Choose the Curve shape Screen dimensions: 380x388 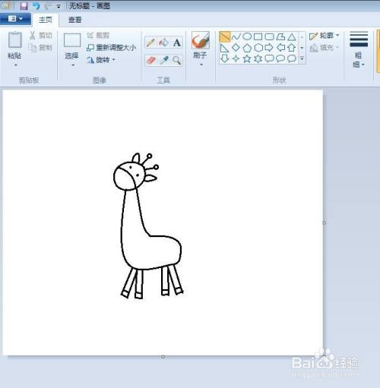coord(236,36)
